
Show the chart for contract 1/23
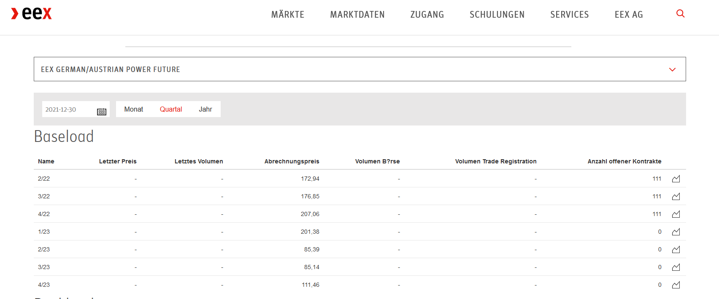tap(676, 232)
